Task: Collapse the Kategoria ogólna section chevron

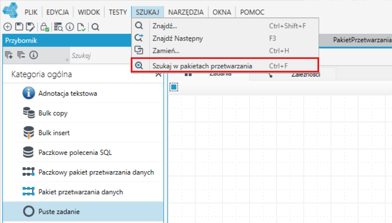Action: (x=158, y=74)
